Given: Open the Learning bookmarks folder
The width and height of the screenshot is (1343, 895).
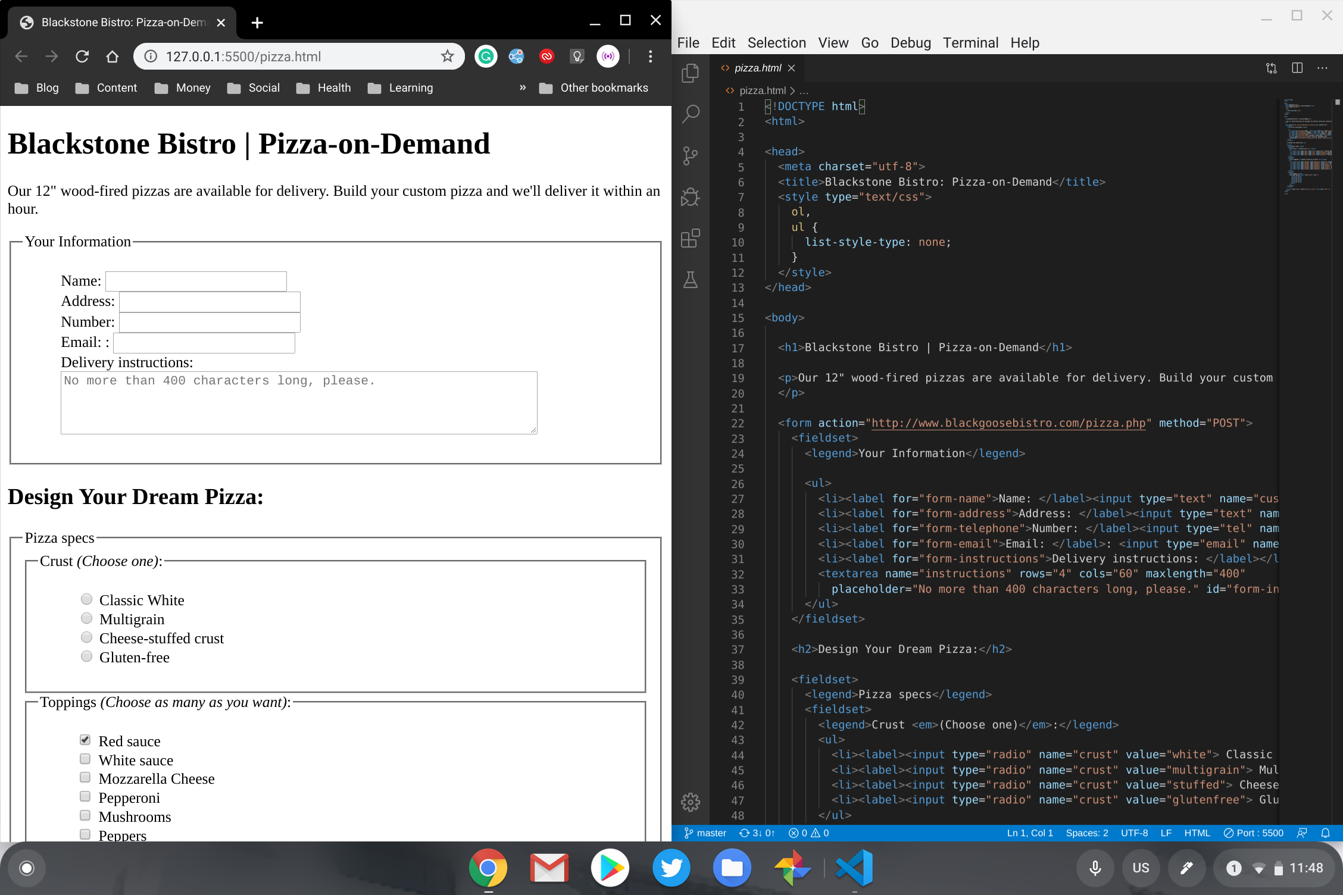Looking at the screenshot, I should tap(400, 87).
